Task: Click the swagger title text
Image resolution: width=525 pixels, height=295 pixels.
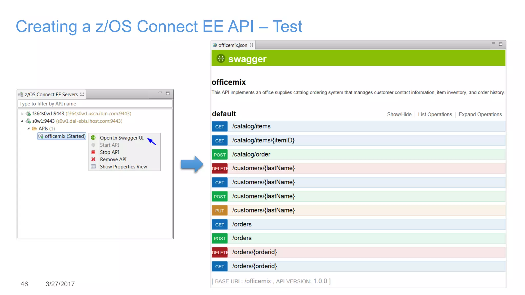Action: pyautogui.click(x=247, y=59)
